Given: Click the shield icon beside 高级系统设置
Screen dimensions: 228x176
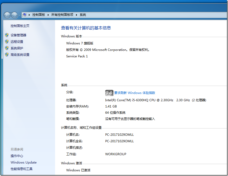Looking at the screenshot, I should click(7, 55).
